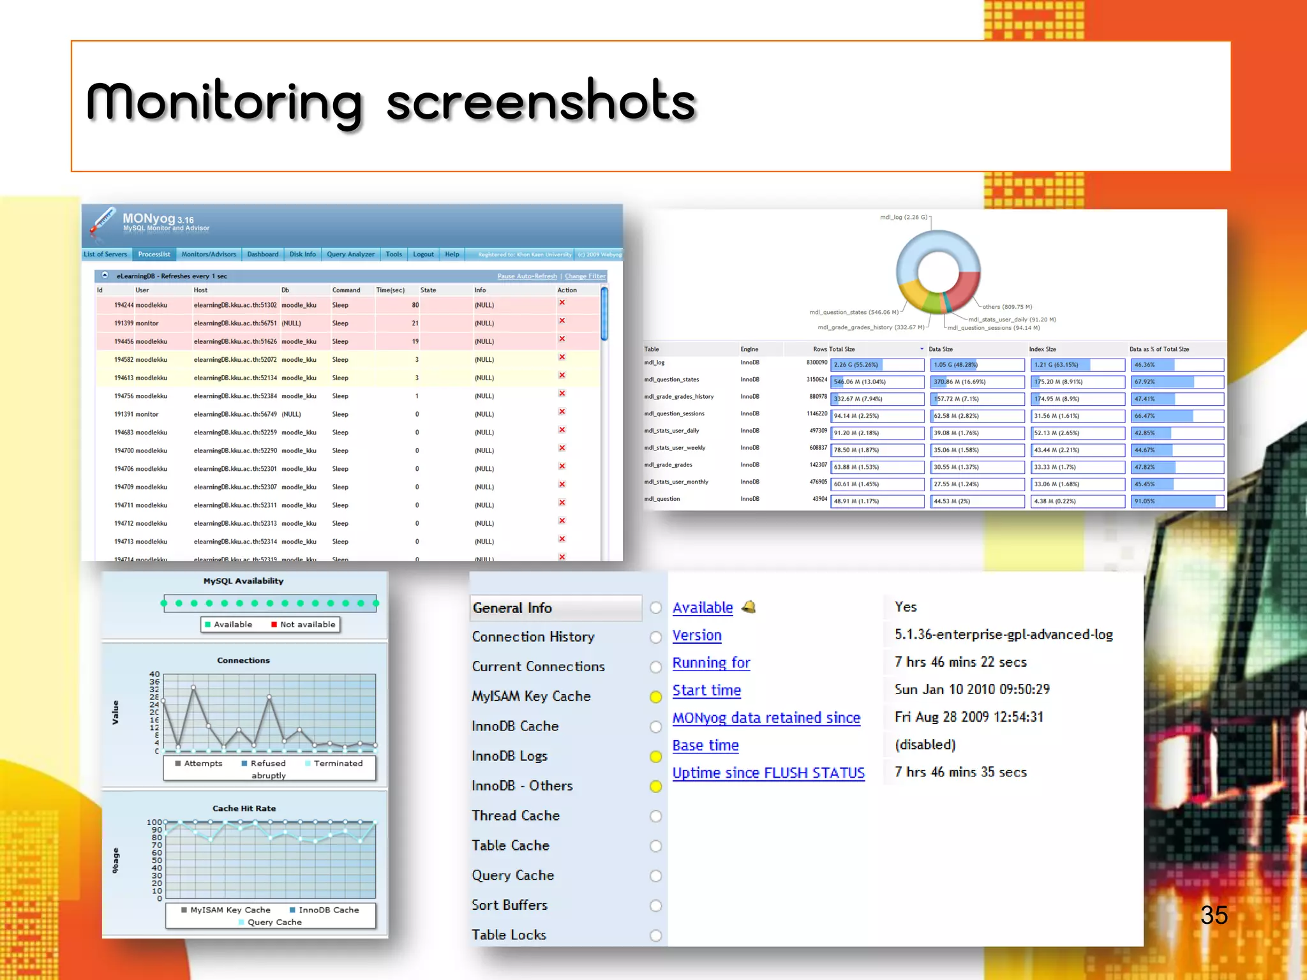
Task: Select Sort Buffers in the monitor list
Action: (x=509, y=905)
